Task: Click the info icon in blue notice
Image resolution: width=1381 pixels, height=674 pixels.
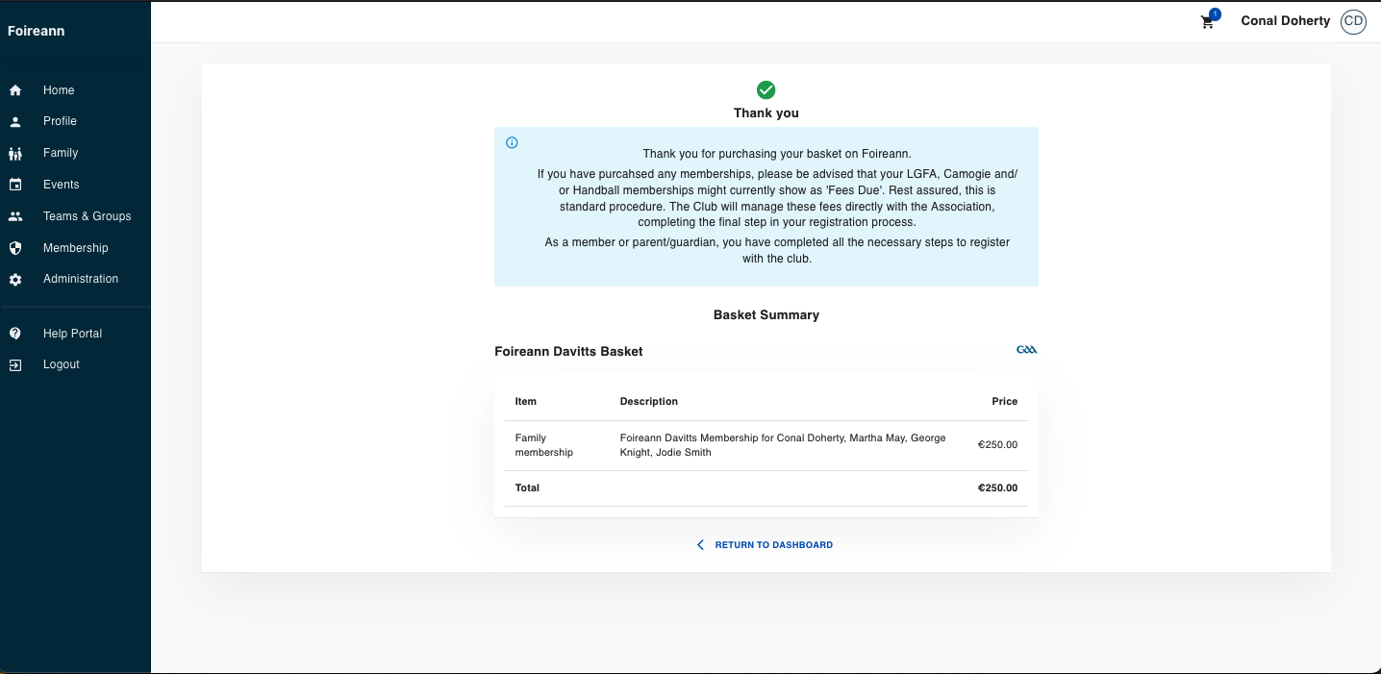Action: 512,143
